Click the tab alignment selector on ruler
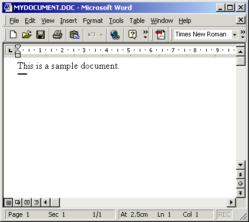The image size is (249, 222). 10,51
